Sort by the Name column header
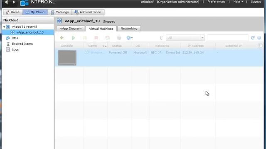Image resolution: width=266 pixels, height=149 pixels. coord(92,46)
